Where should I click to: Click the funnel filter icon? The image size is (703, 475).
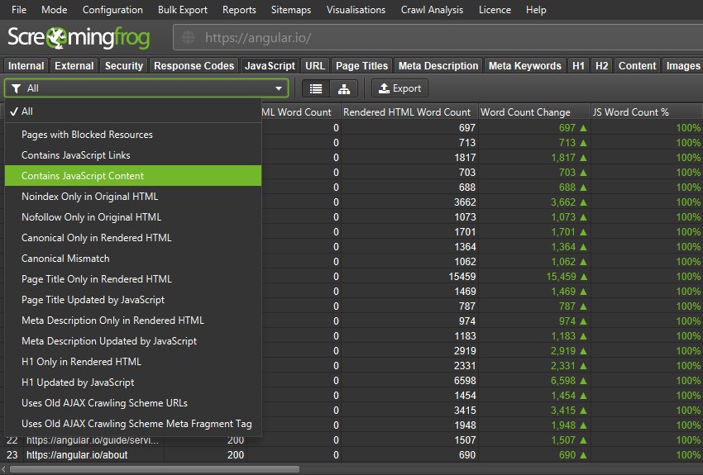coord(17,88)
